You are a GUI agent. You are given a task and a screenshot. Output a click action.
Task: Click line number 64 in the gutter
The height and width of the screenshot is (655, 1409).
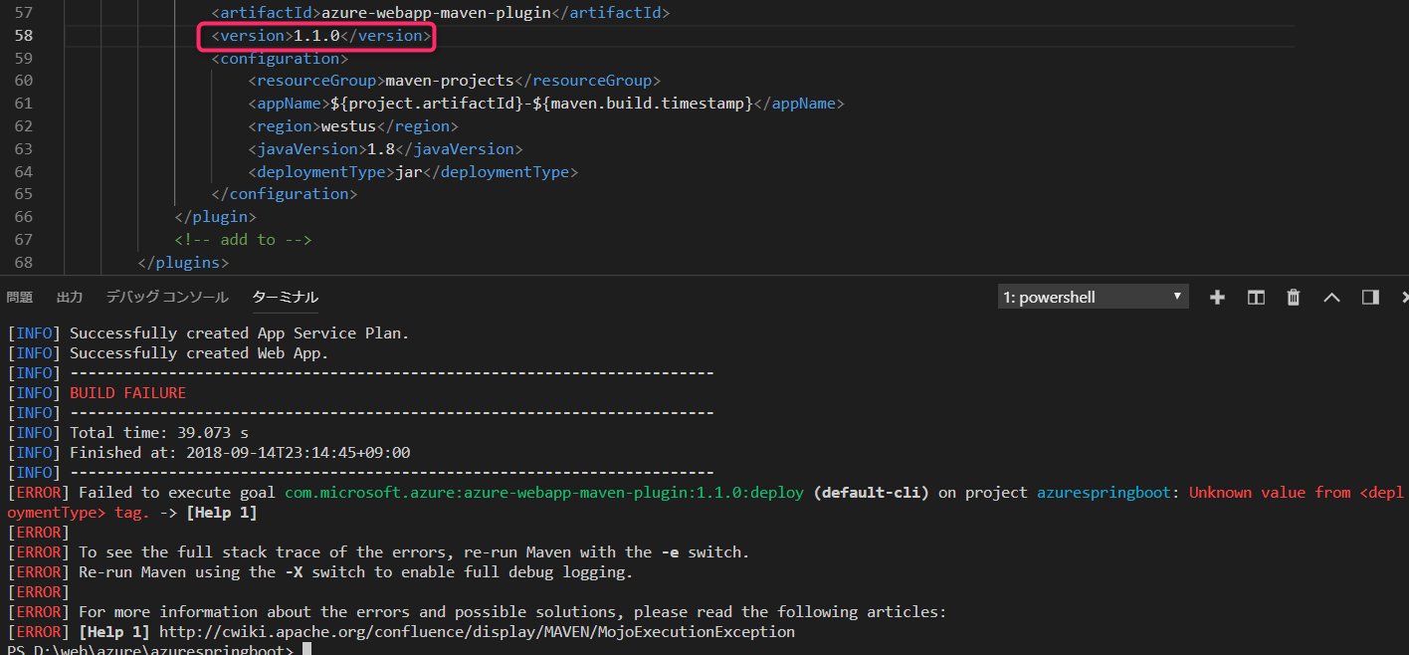click(x=24, y=172)
